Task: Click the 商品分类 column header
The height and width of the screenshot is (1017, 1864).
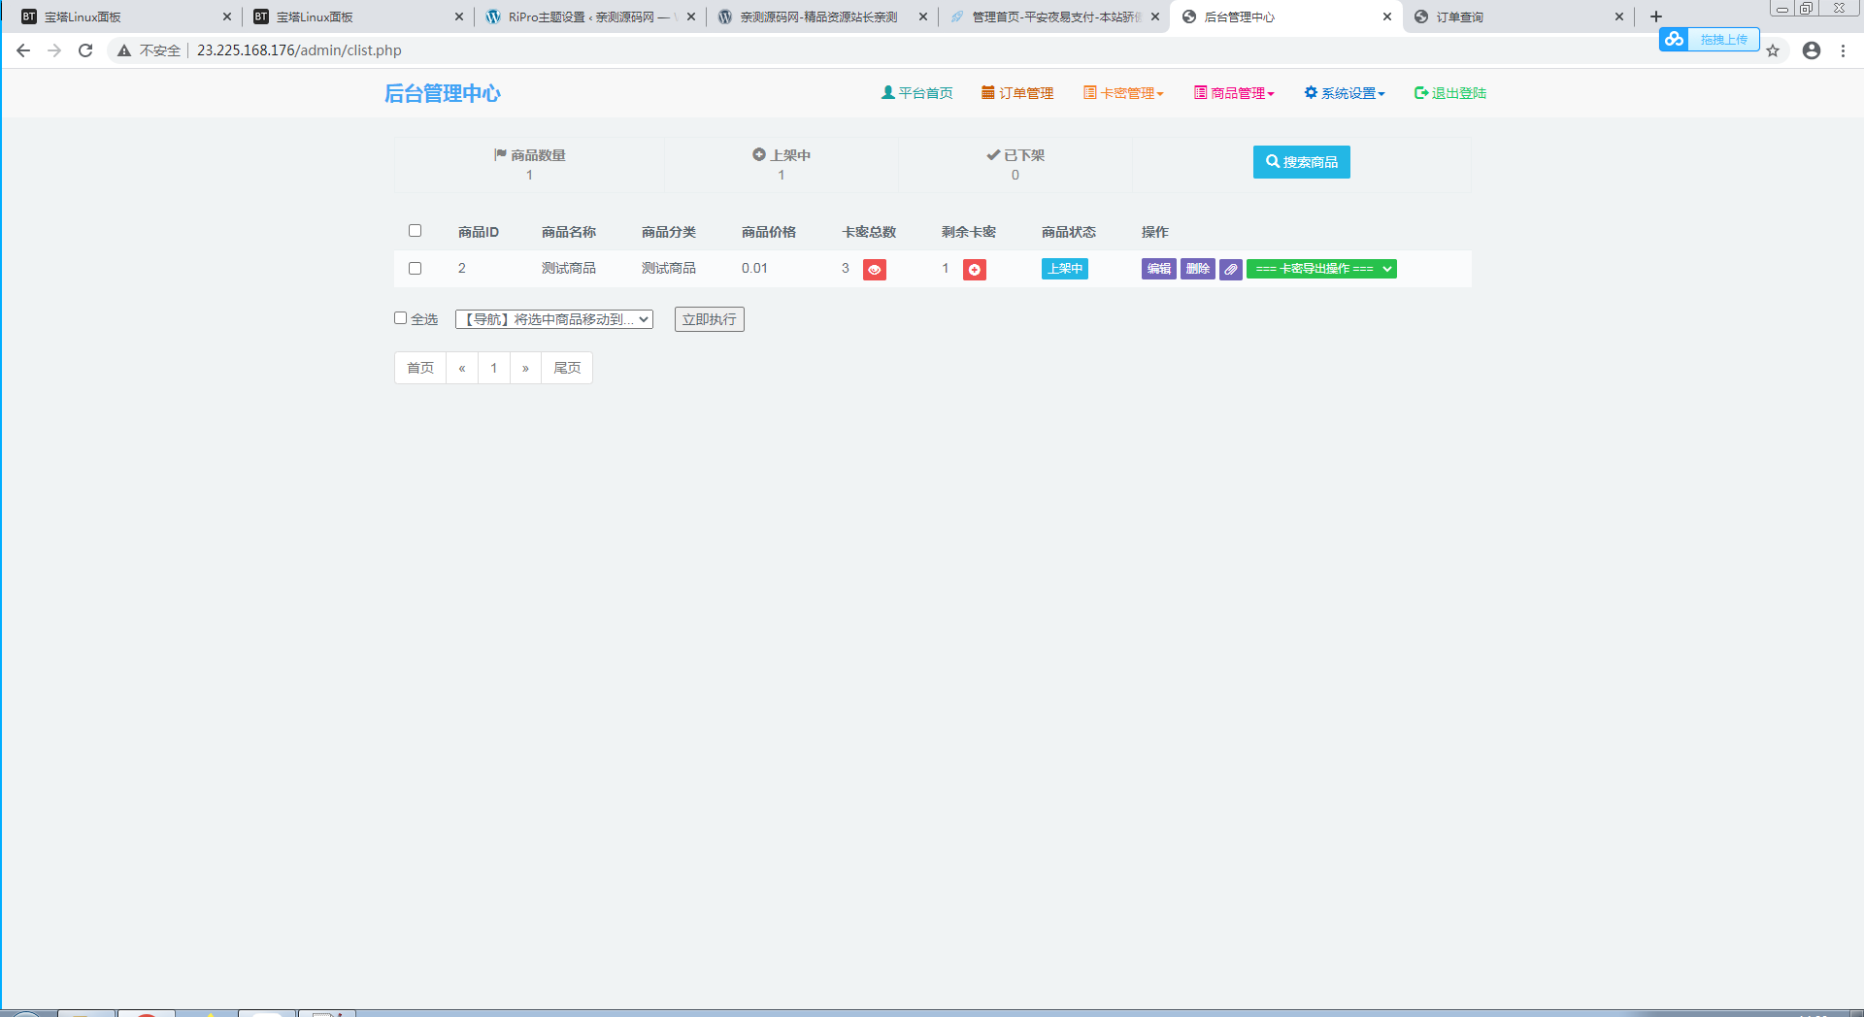Action: tap(669, 232)
